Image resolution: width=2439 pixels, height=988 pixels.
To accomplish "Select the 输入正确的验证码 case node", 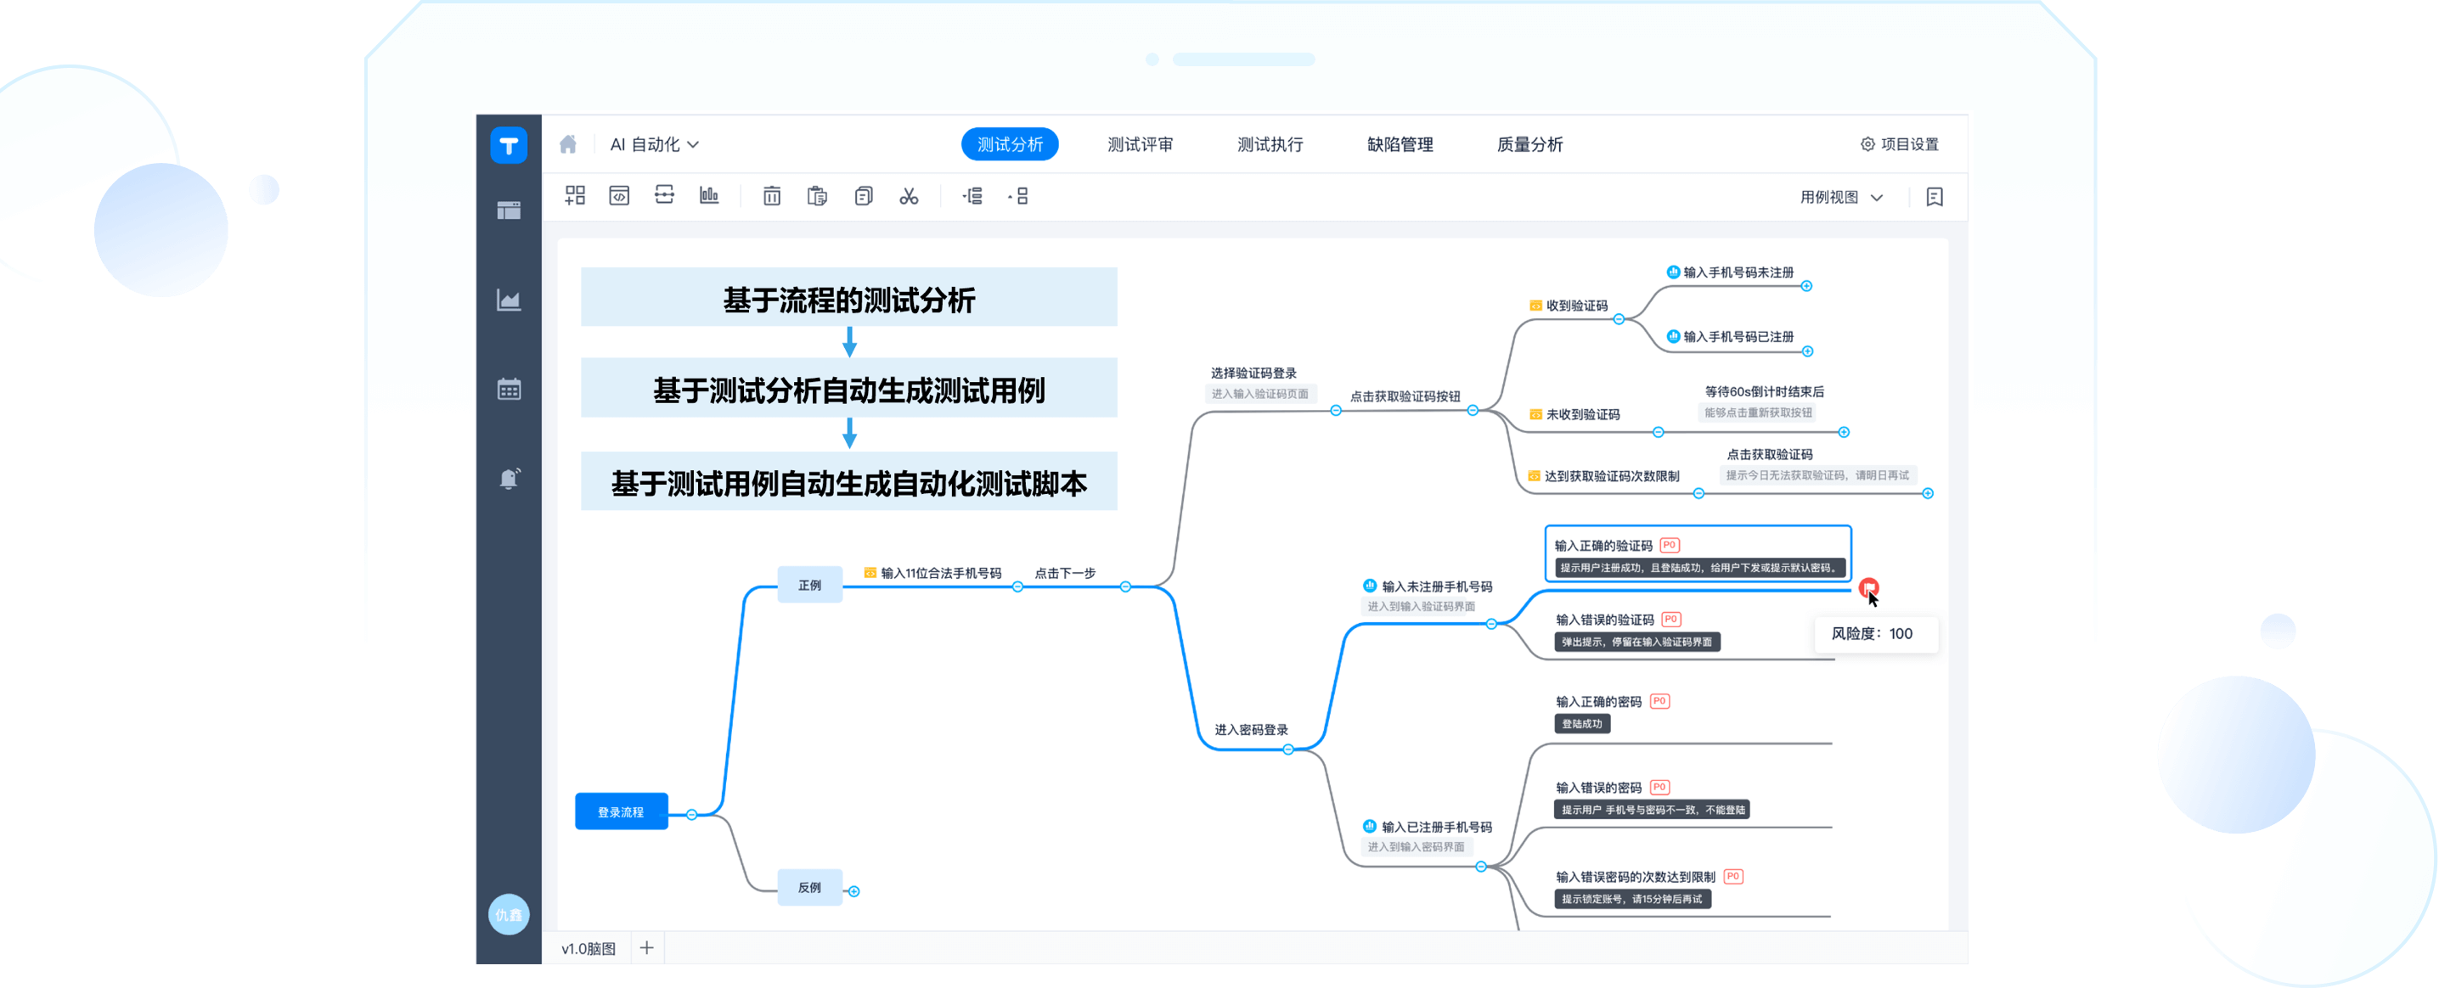I will point(1698,553).
